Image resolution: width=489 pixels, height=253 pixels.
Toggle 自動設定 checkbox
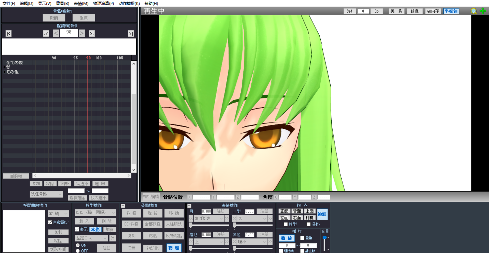click(50, 222)
